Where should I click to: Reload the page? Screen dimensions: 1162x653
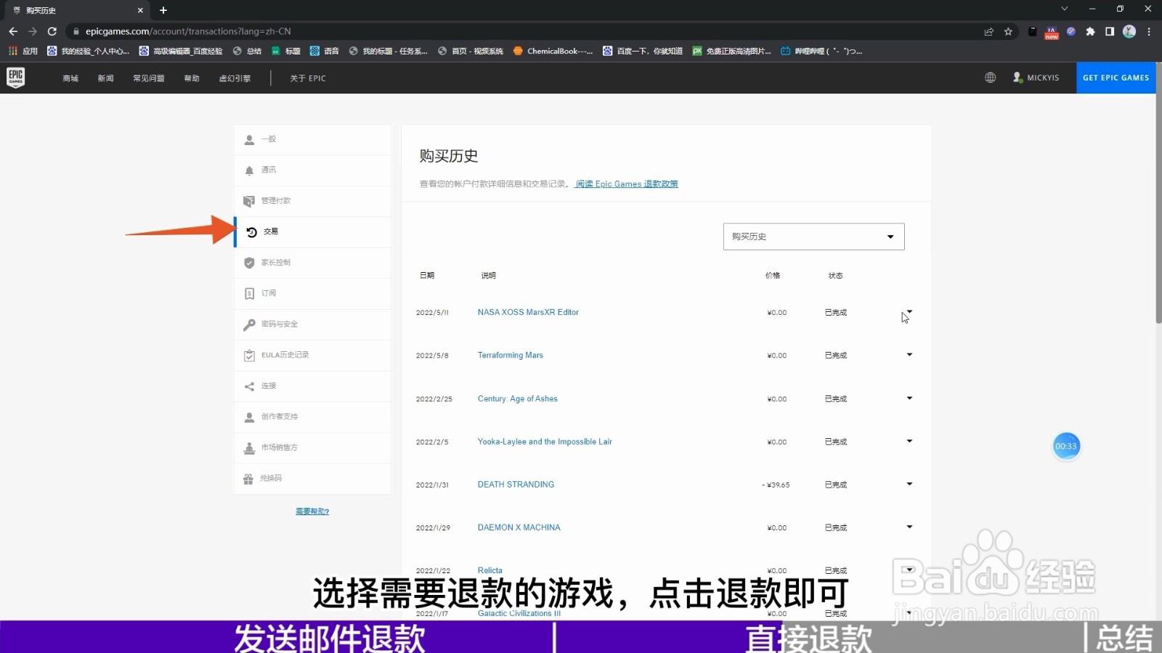pyautogui.click(x=52, y=31)
